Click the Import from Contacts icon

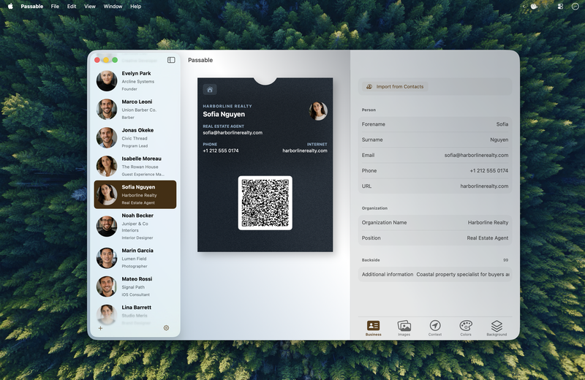[x=369, y=86]
